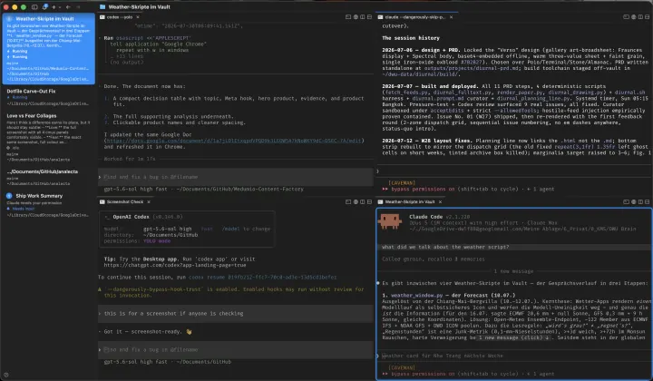Open the notifications bell in the toolbar

tap(45, 6)
